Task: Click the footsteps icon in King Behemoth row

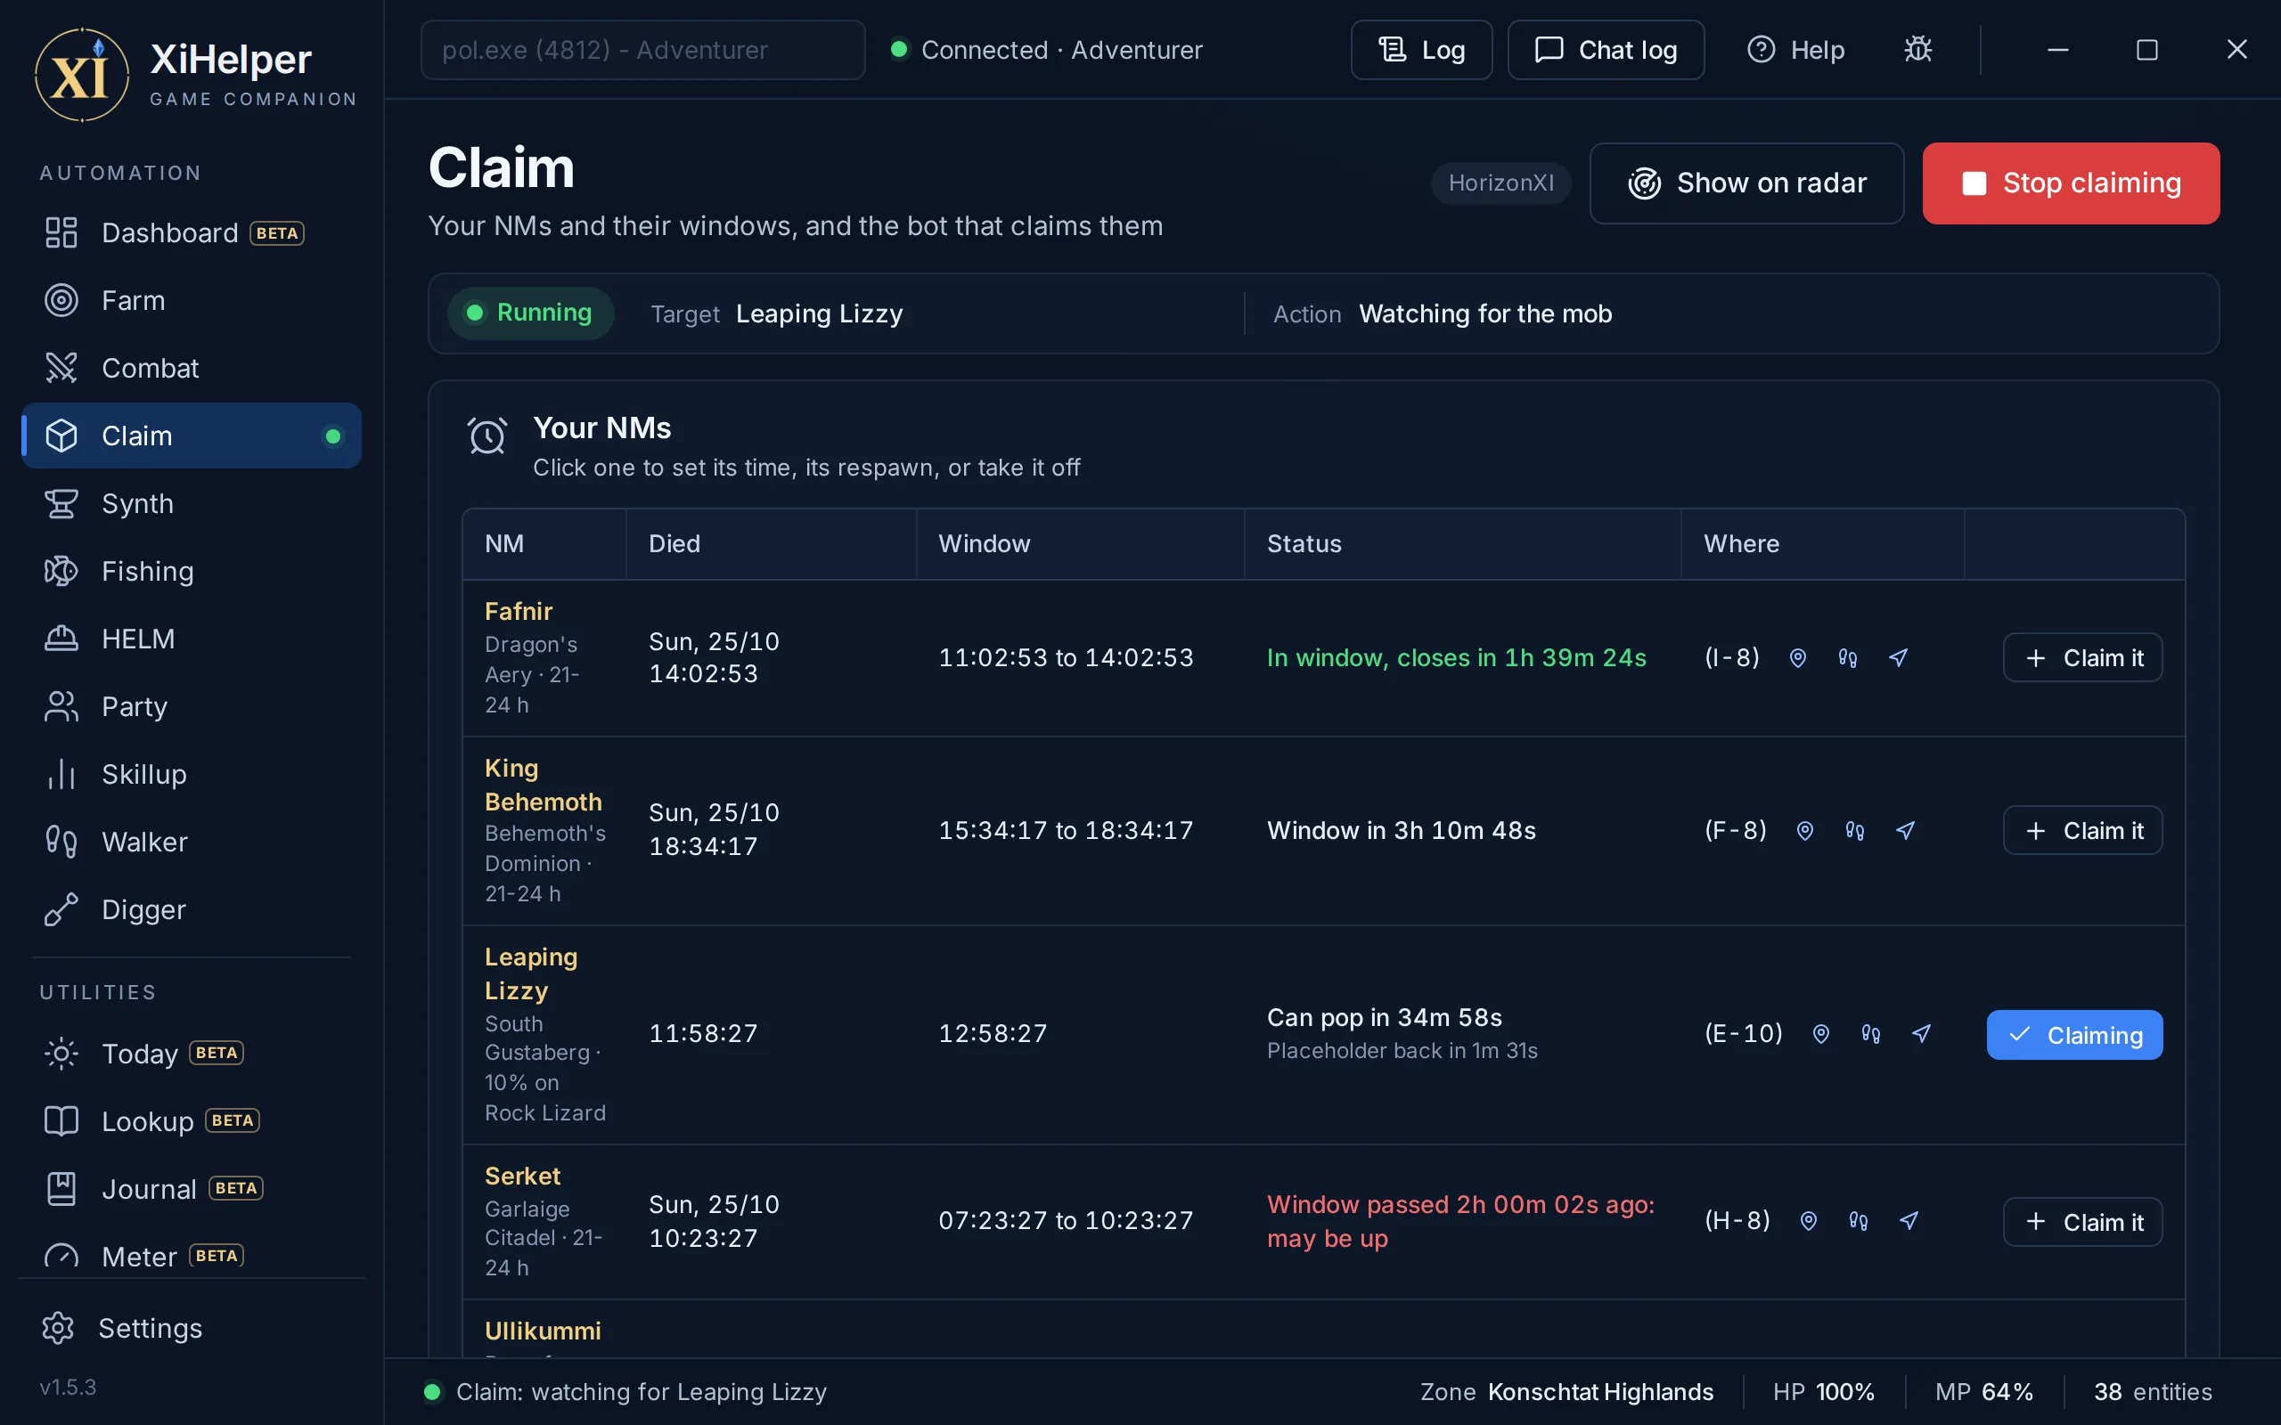Action: [1854, 830]
